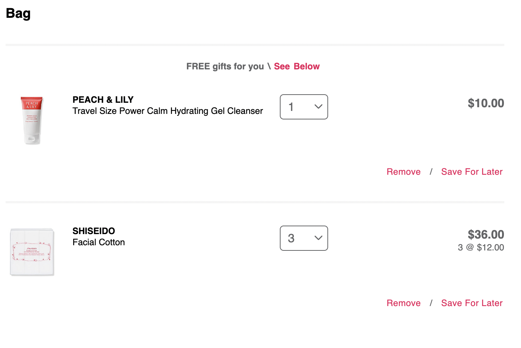Click the Bag page heading
Viewport: 521px width, 348px height.
coord(18,14)
